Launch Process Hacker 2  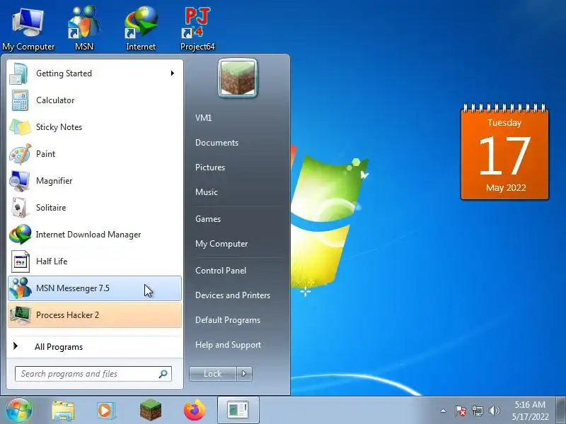pyautogui.click(x=95, y=315)
